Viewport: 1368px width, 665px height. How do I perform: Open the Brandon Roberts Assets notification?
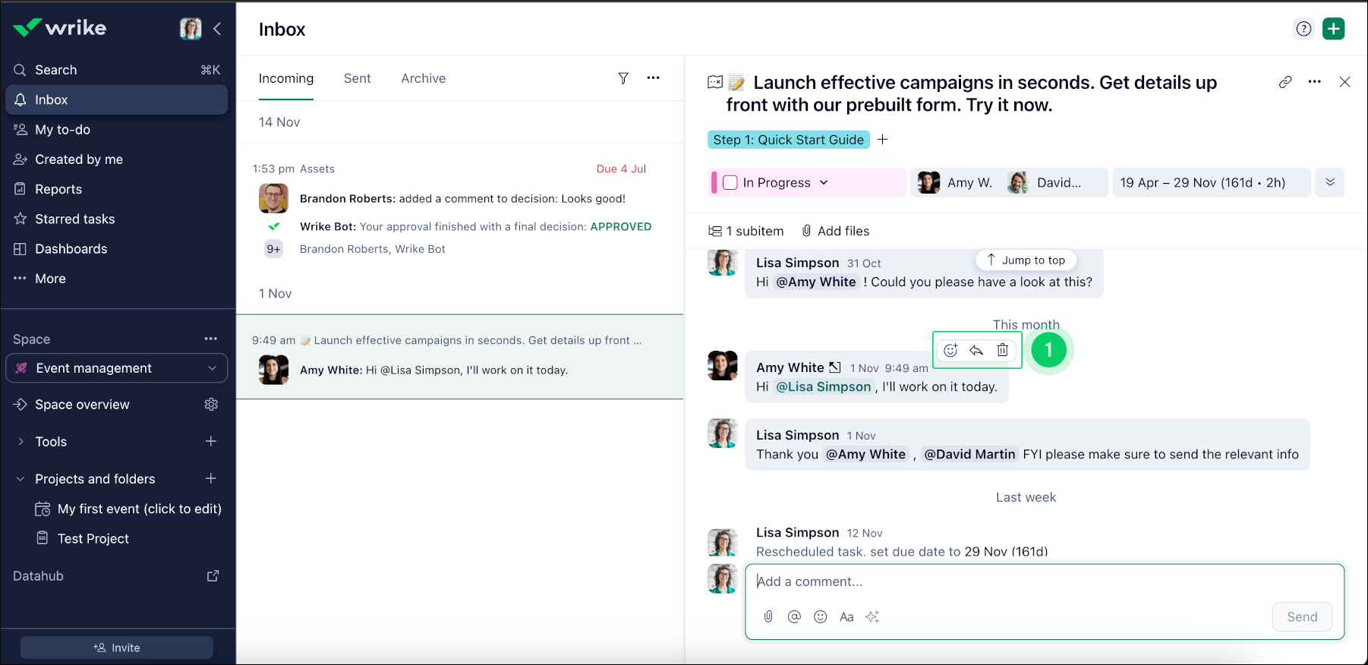(x=460, y=210)
